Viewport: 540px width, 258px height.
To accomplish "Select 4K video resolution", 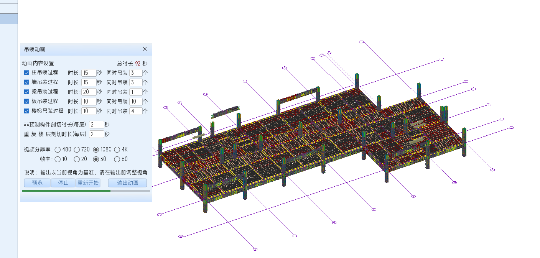I will pos(117,150).
